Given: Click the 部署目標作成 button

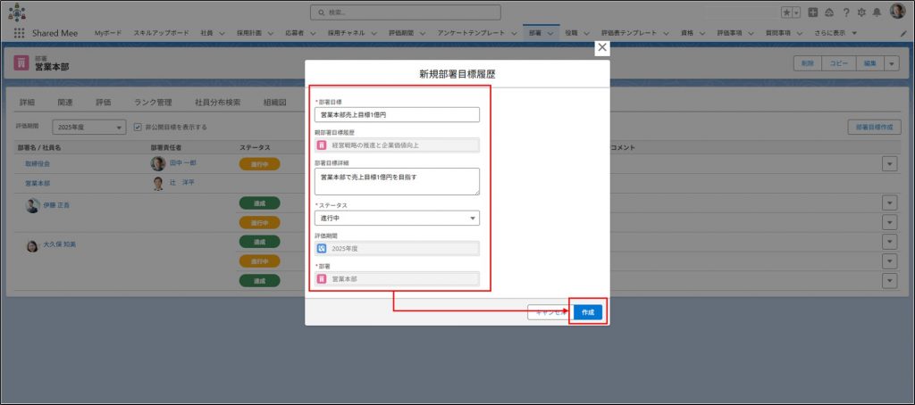Looking at the screenshot, I should (873, 128).
